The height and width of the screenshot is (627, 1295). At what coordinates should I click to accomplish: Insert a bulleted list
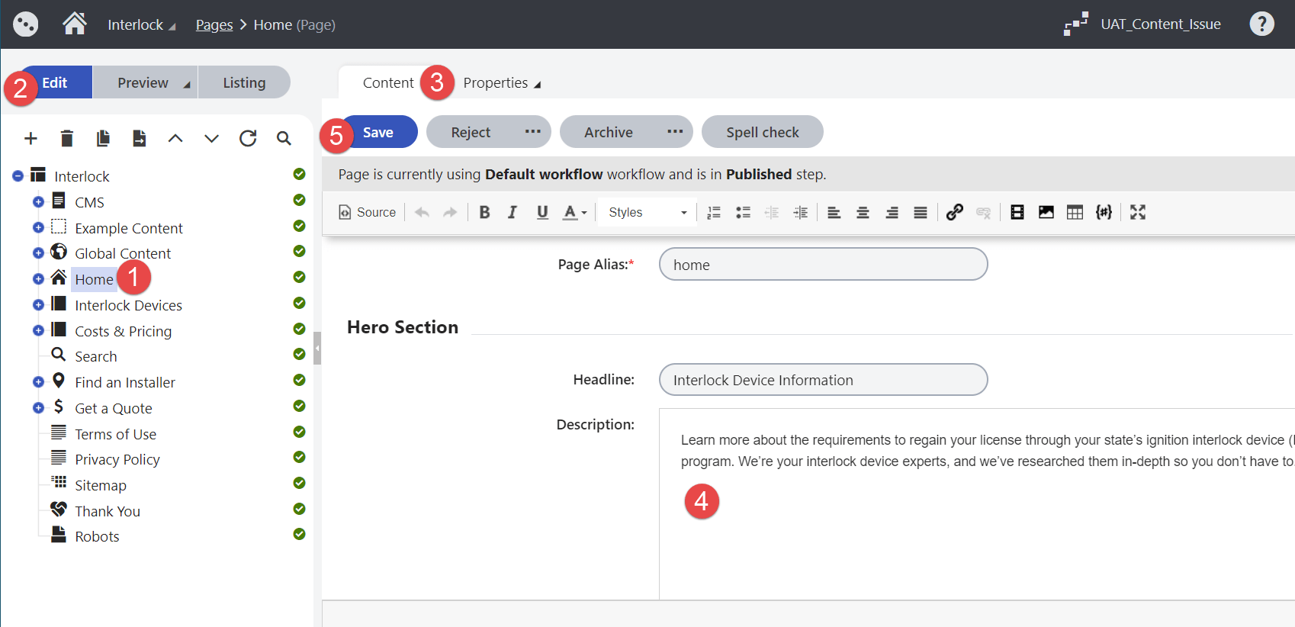click(743, 212)
